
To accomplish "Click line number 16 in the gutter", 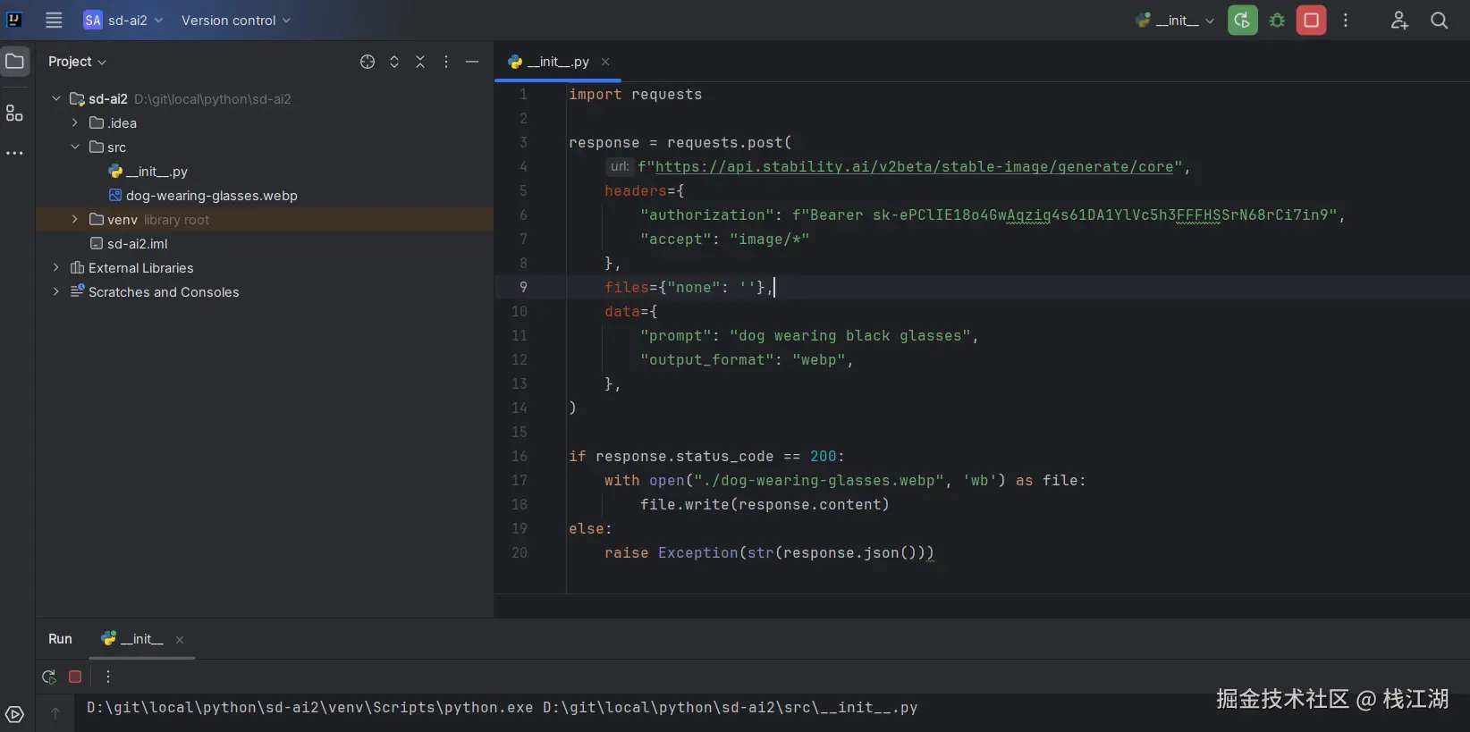I will pyautogui.click(x=520, y=456).
